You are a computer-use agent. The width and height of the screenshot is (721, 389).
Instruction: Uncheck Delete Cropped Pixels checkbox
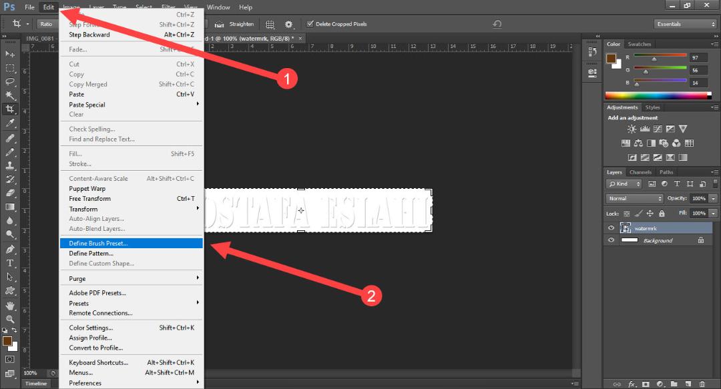coord(310,24)
